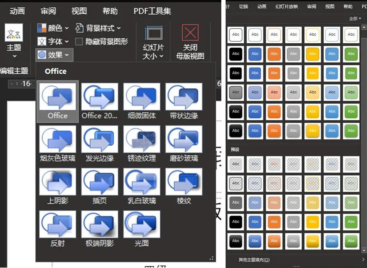Open the 审阅 tab in left ribbon
This screenshot has height=268, width=367.
(x=48, y=11)
